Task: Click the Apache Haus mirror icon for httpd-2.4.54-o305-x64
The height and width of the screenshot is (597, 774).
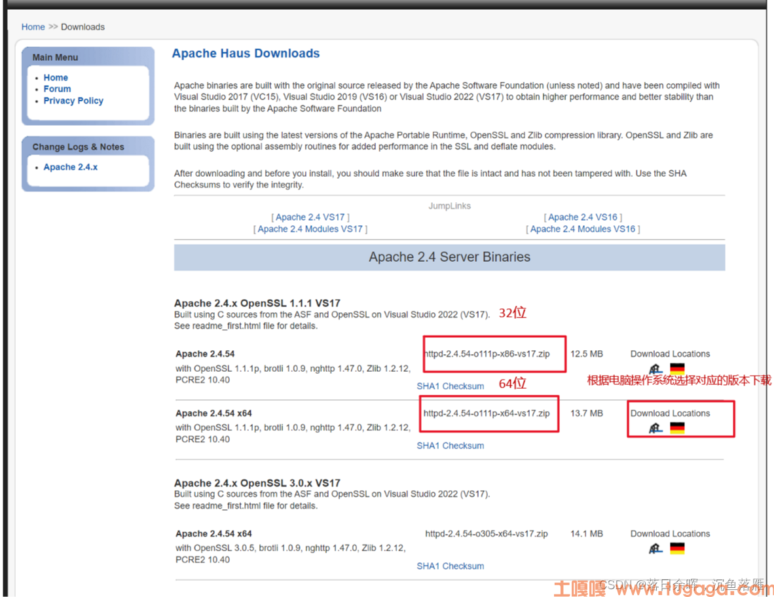Action: click(655, 548)
